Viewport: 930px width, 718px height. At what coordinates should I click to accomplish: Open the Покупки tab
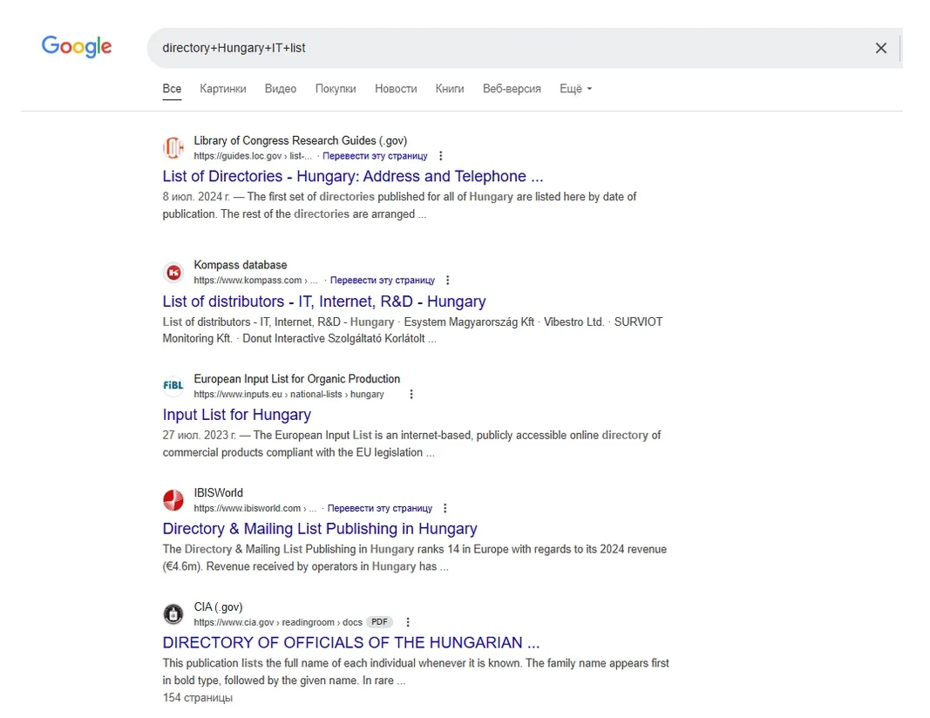pos(336,88)
